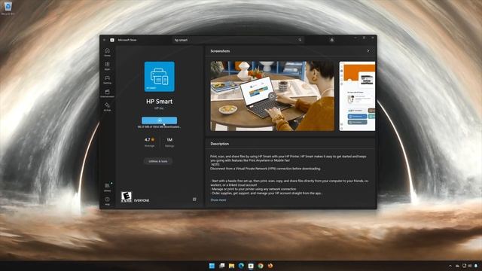The width and height of the screenshot is (482, 271).
Task: Open the user profile icon in title bar
Action: click(x=331, y=40)
